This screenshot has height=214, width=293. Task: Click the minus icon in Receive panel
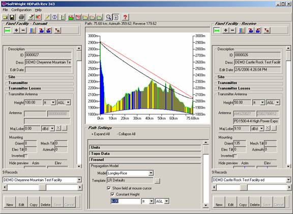(x=232, y=30)
